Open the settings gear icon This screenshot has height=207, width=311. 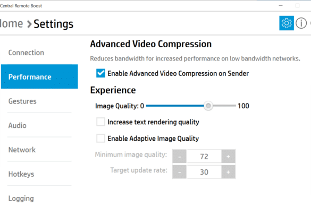(x=287, y=23)
